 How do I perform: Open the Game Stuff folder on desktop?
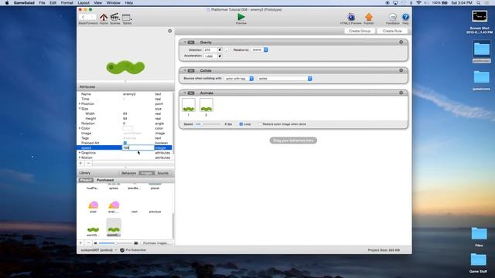point(479,260)
